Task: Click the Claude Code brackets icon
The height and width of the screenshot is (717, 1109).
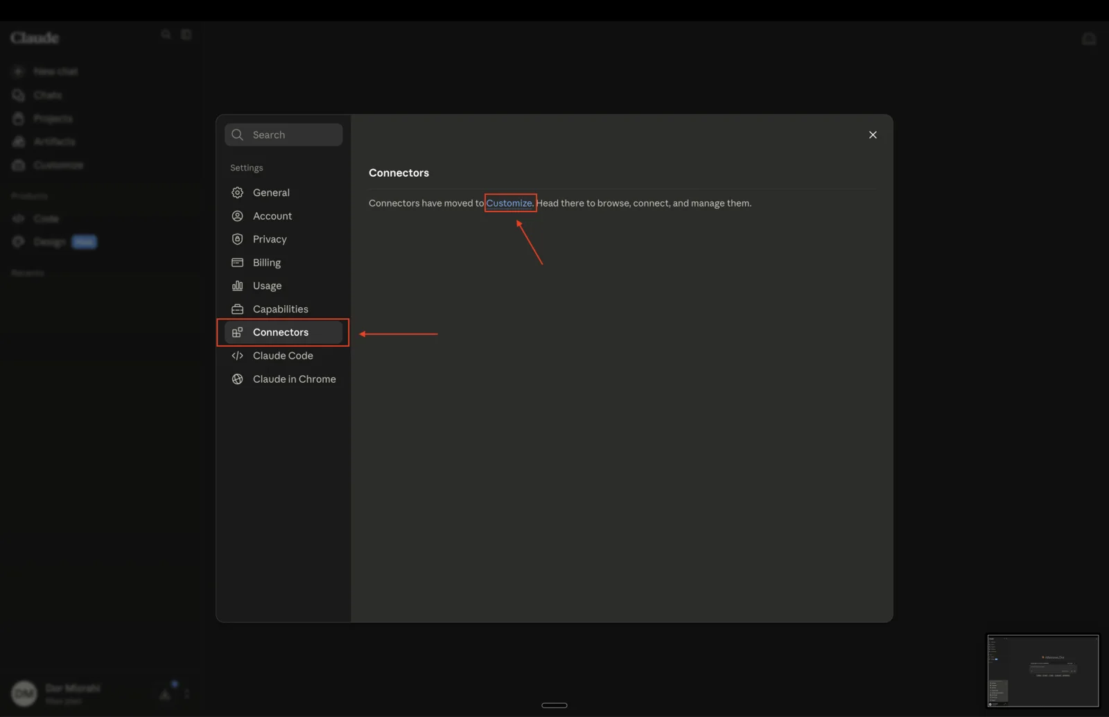Action: pyautogui.click(x=237, y=356)
